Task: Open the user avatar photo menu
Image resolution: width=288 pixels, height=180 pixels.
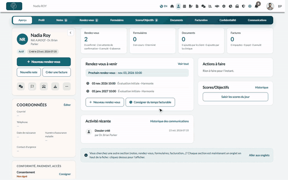Action: [270, 6]
